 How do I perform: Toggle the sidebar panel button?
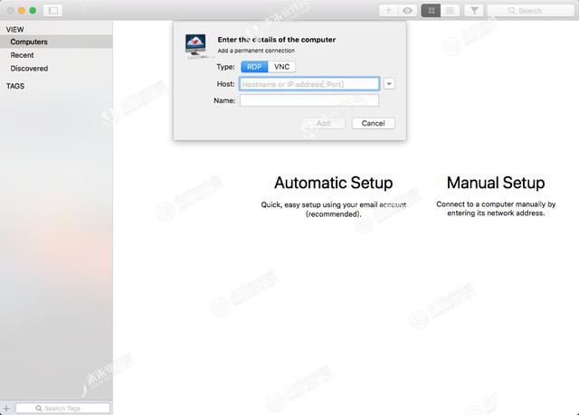point(52,11)
